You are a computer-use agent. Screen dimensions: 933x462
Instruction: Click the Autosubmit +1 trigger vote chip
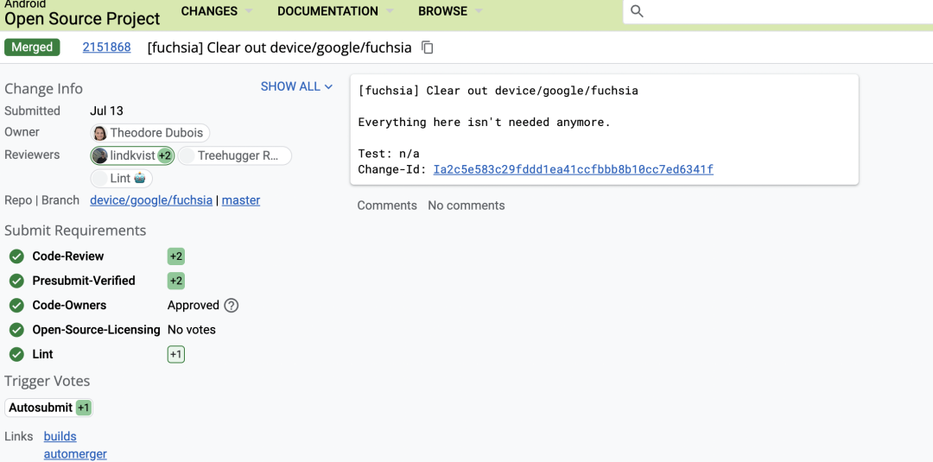(83, 408)
